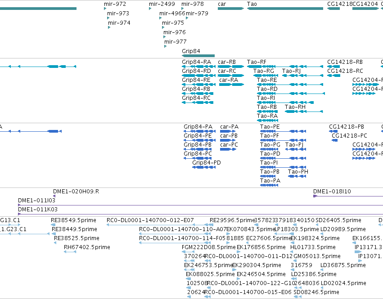Select the mir-972 gene label
Viewport: 383px width, 299px height.
(x=115, y=4)
